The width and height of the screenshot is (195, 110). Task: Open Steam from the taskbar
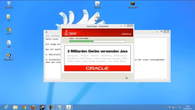pyautogui.click(x=42, y=107)
